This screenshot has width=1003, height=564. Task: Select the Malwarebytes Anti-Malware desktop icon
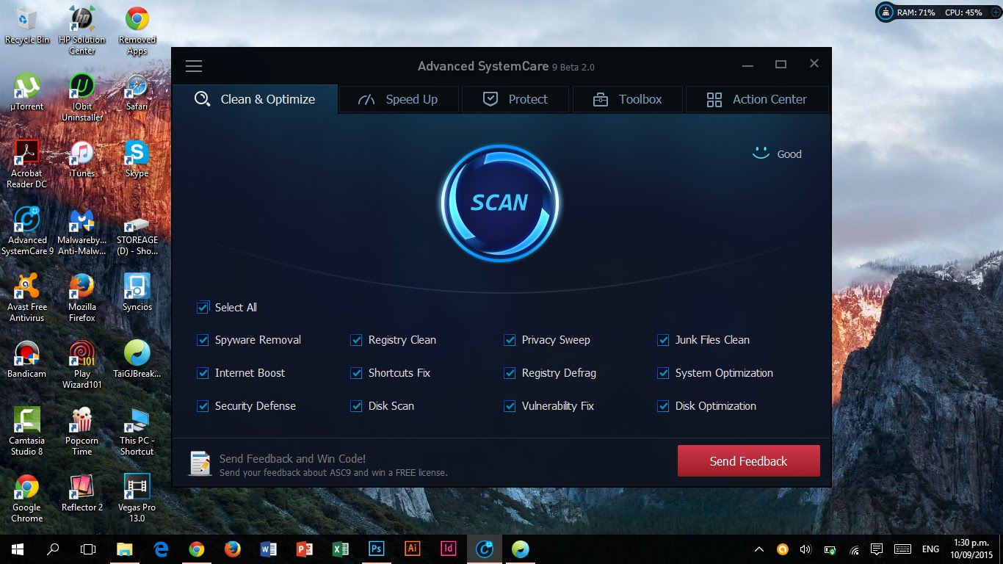pos(82,231)
